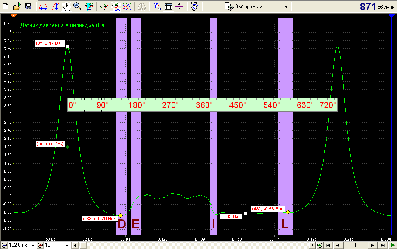Click 540° on the degree ruler

tap(271, 105)
